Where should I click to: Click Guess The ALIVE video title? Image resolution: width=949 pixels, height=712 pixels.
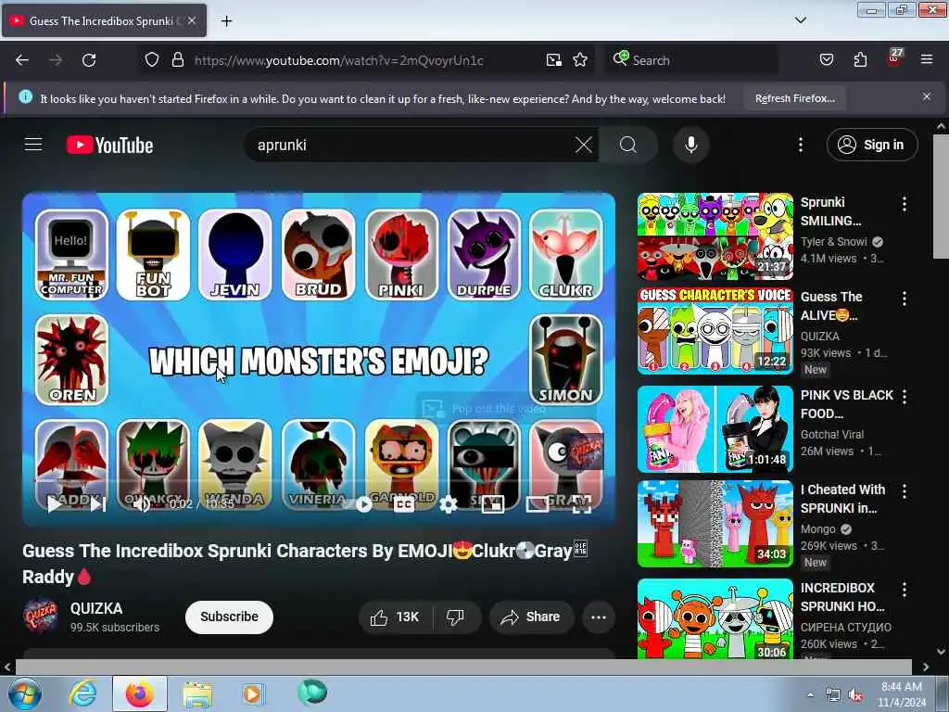click(x=831, y=306)
